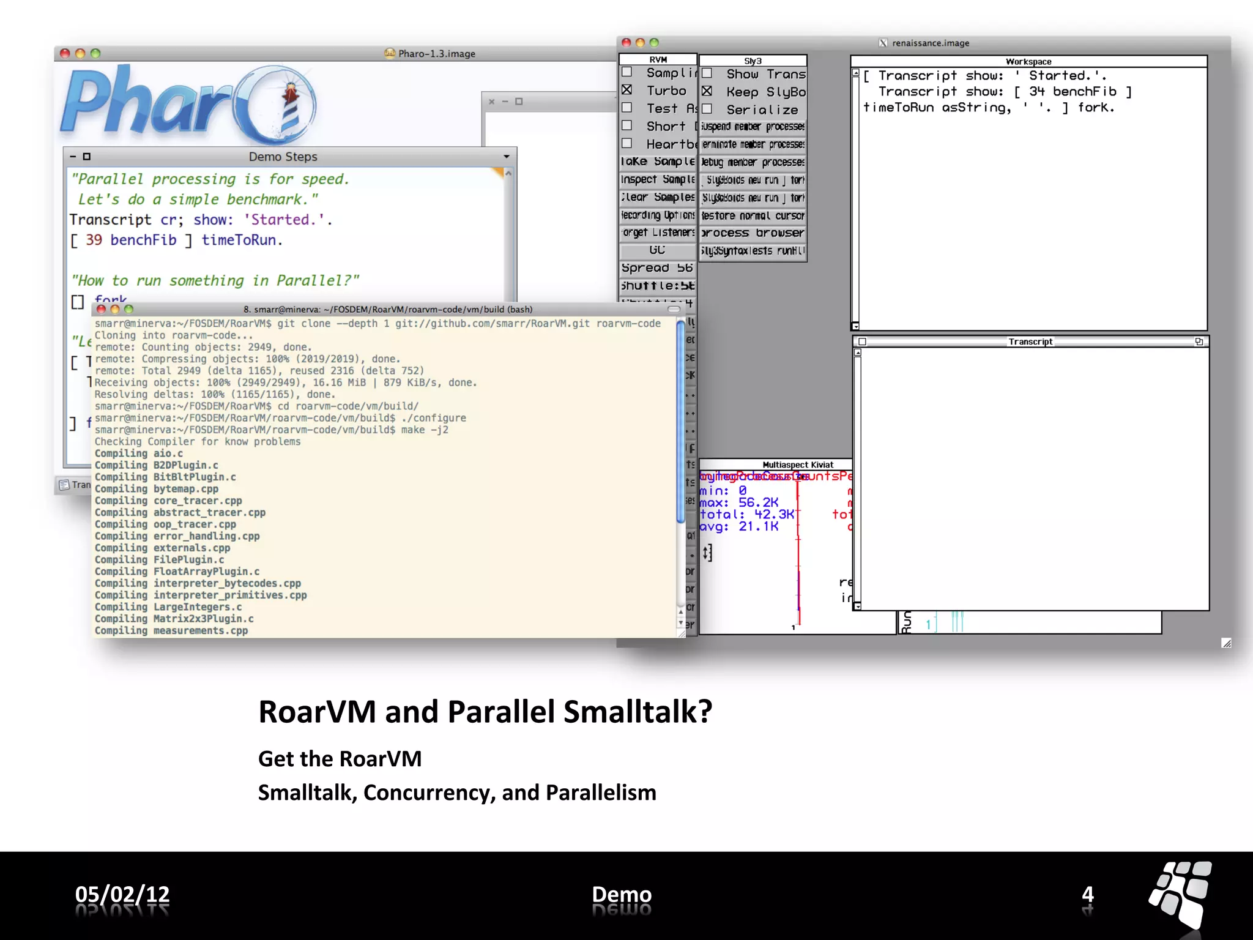Enable the Serialize checkbox in Sly3 panel
Image resolution: width=1253 pixels, height=940 pixels.
[x=707, y=109]
